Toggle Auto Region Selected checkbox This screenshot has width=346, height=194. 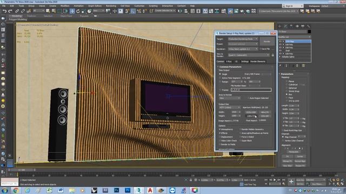click(249, 98)
